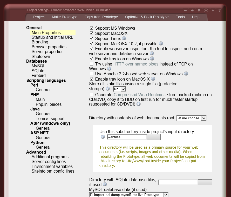231x197 pixels.
Task: Open the Project menu
Action: tap(39, 17)
